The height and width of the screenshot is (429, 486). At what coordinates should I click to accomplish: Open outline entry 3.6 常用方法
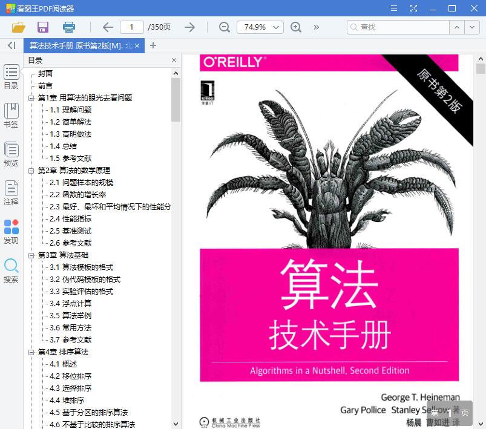pos(71,327)
